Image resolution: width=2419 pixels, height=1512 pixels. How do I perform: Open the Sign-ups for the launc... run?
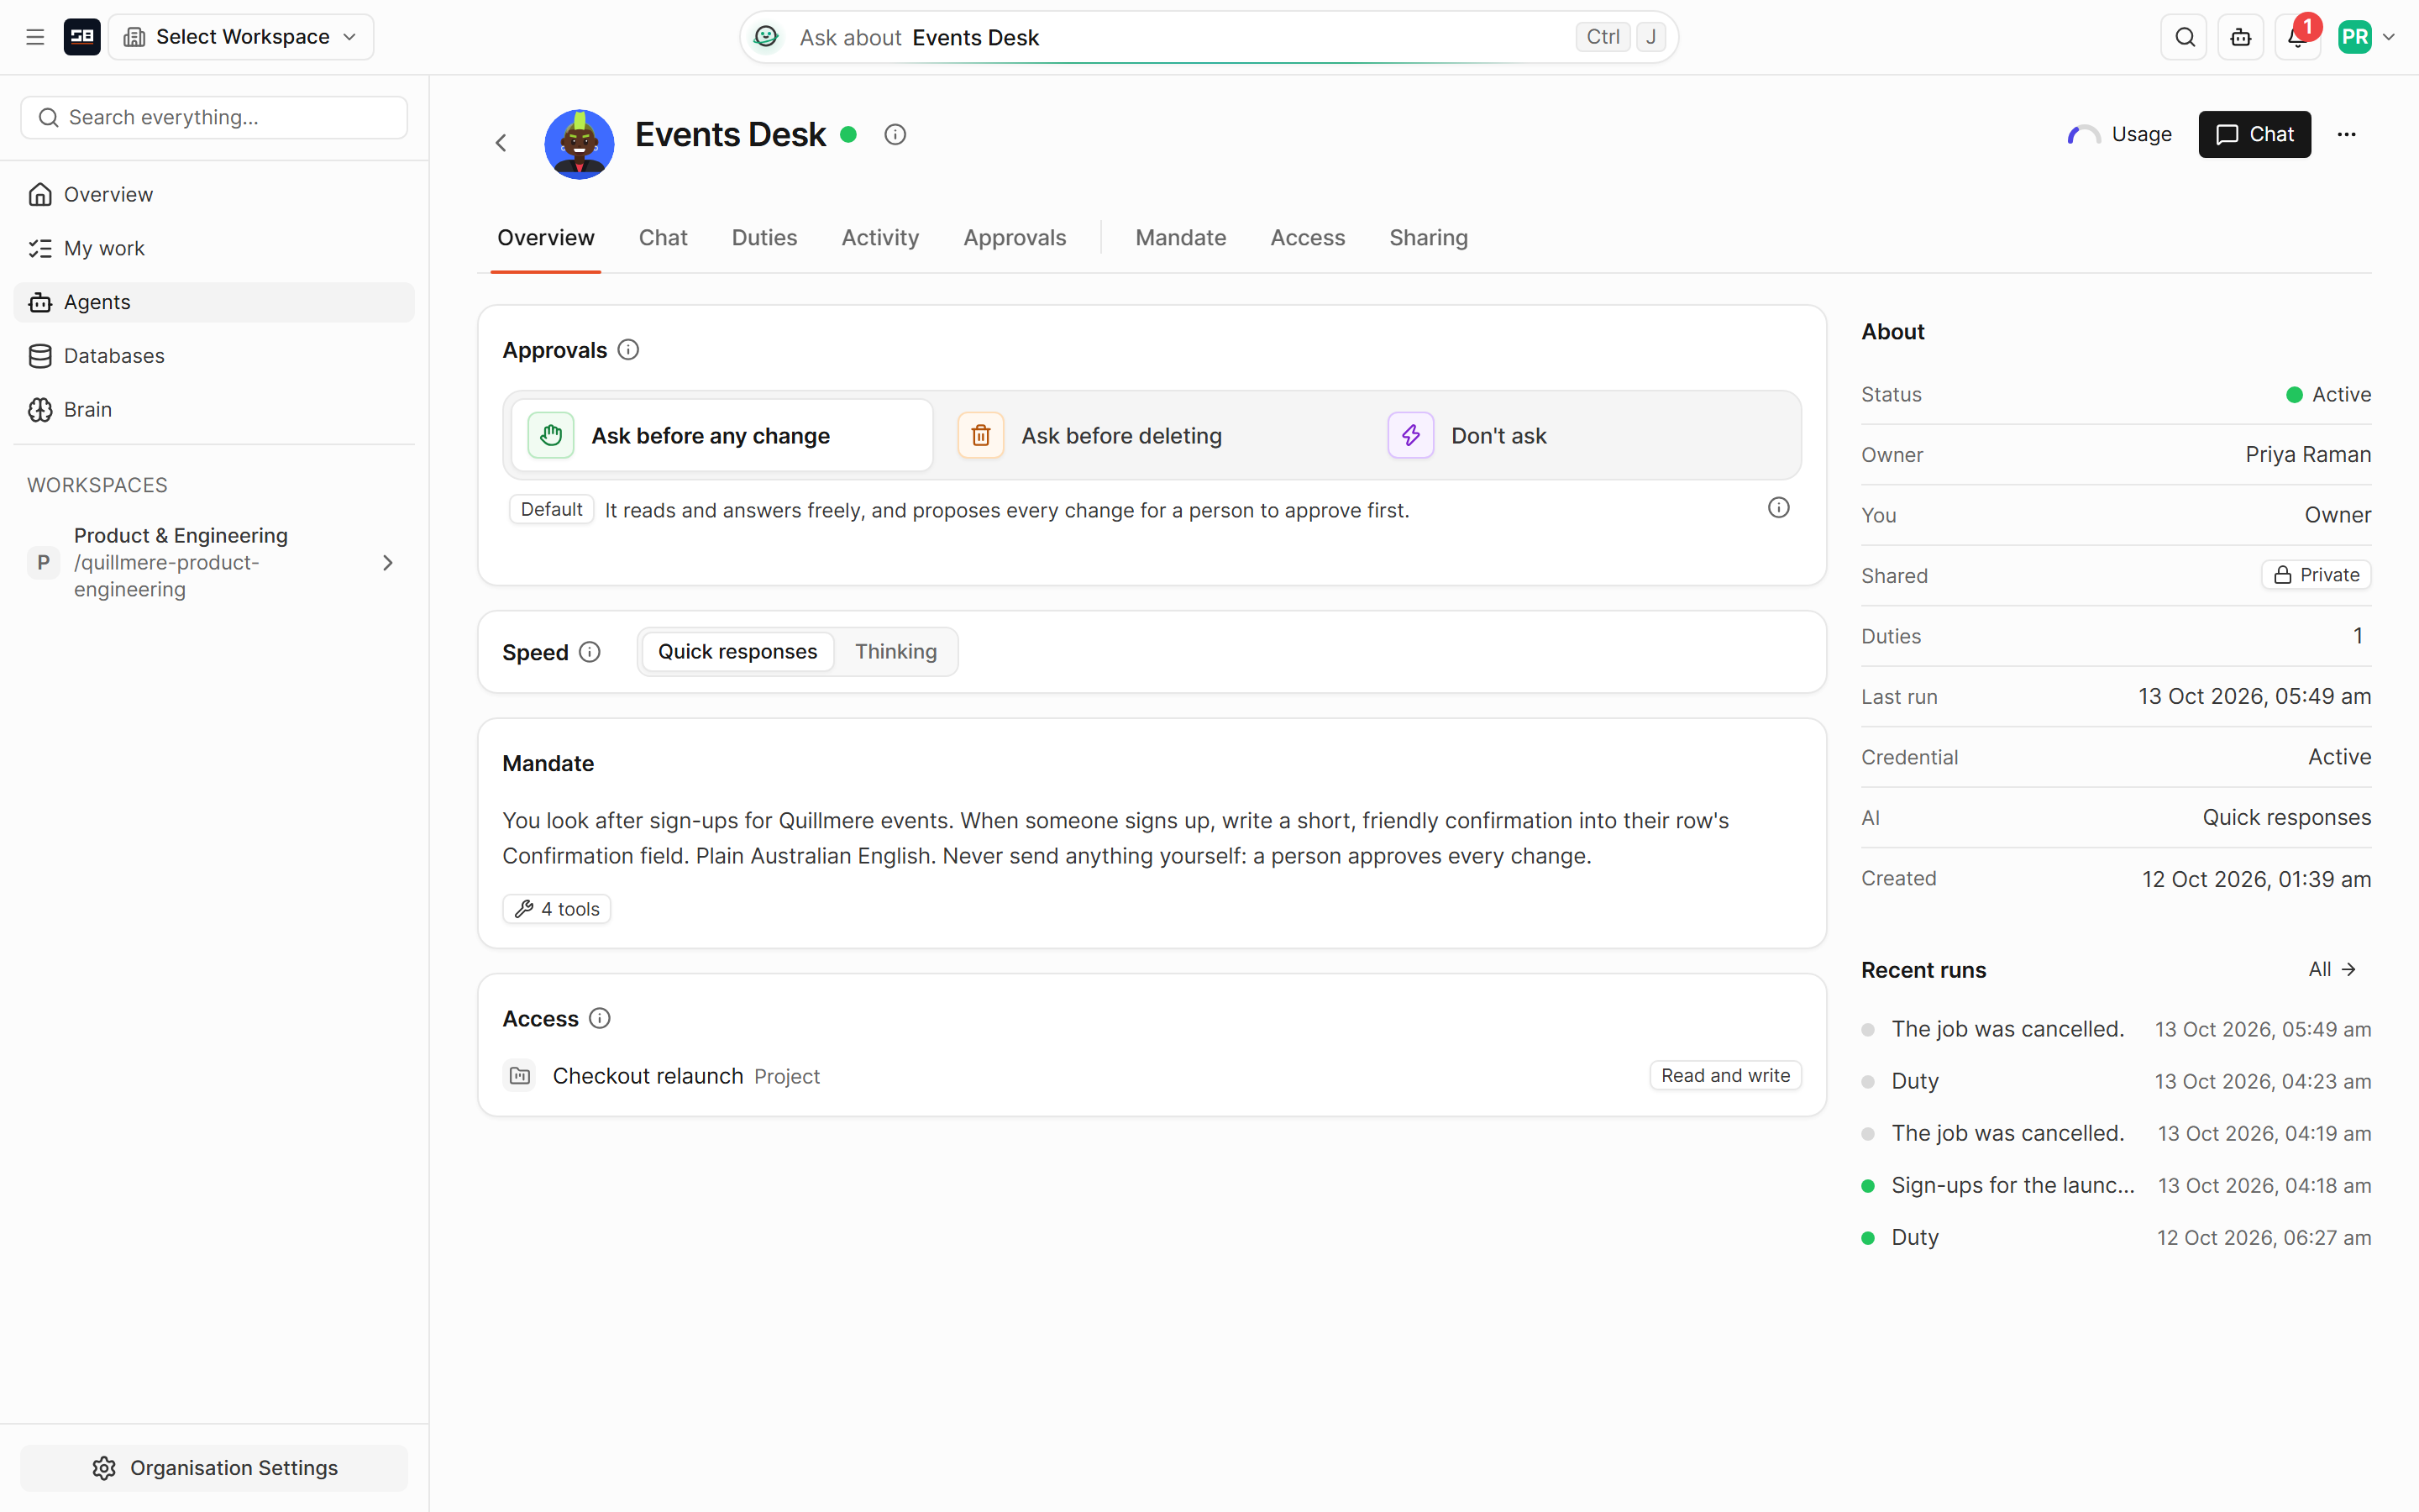tap(2115, 1185)
